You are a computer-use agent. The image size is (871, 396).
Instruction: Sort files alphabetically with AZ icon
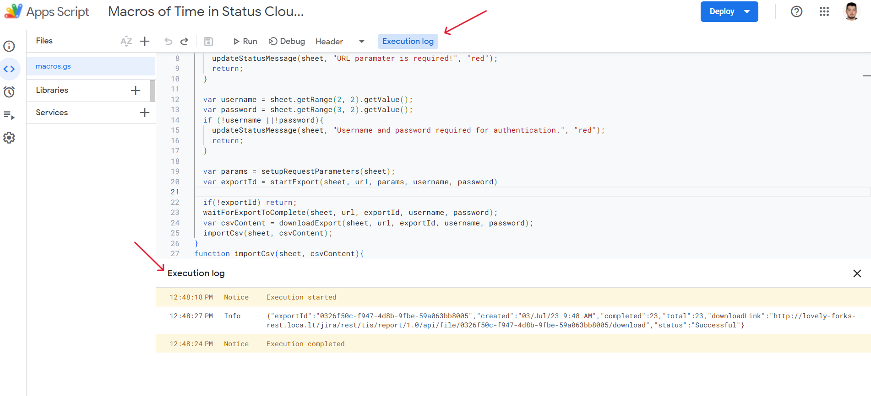126,41
